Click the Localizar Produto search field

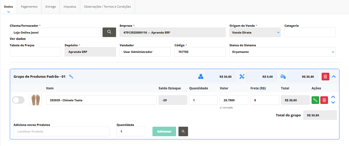(x=61, y=131)
